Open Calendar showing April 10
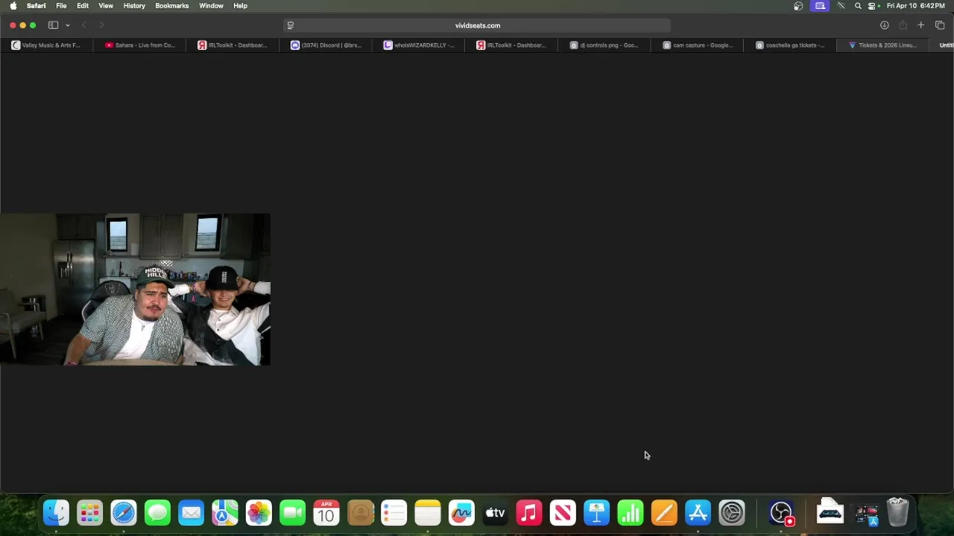Viewport: 954px width, 536px height. [x=326, y=513]
